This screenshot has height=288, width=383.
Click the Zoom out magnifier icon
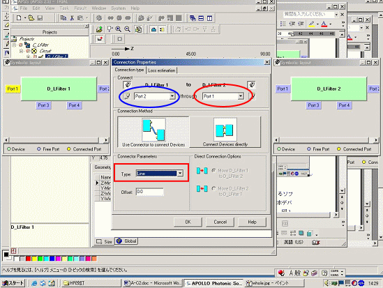click(x=127, y=29)
